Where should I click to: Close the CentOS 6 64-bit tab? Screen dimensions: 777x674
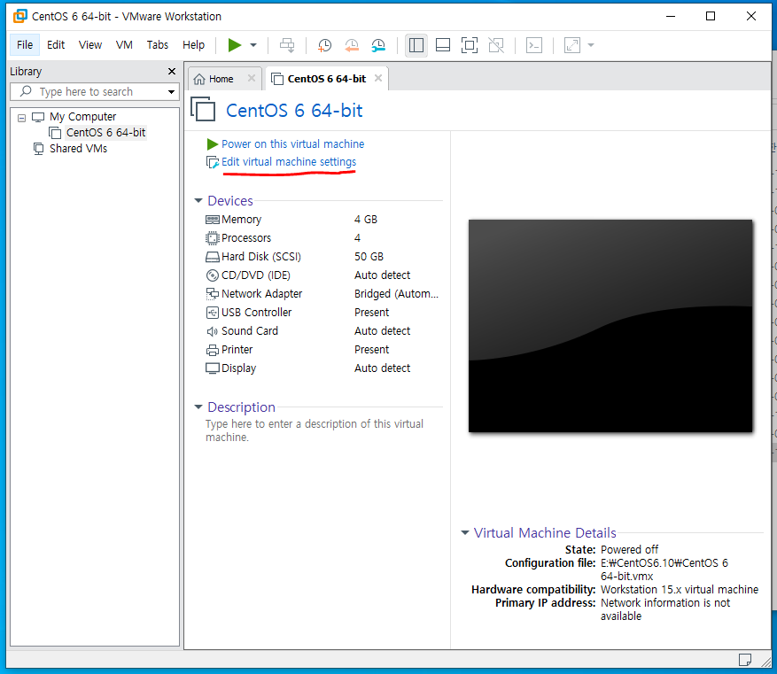378,78
